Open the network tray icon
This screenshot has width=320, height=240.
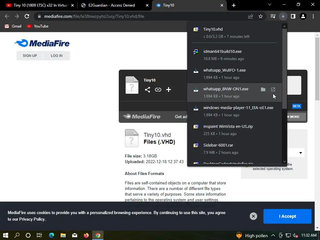pyautogui.click(x=288, y=236)
